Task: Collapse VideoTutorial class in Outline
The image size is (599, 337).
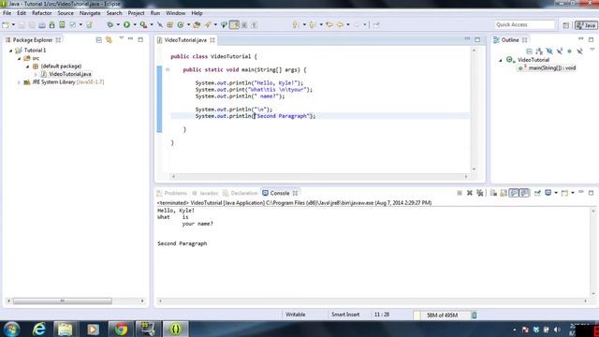Action: 501,60
